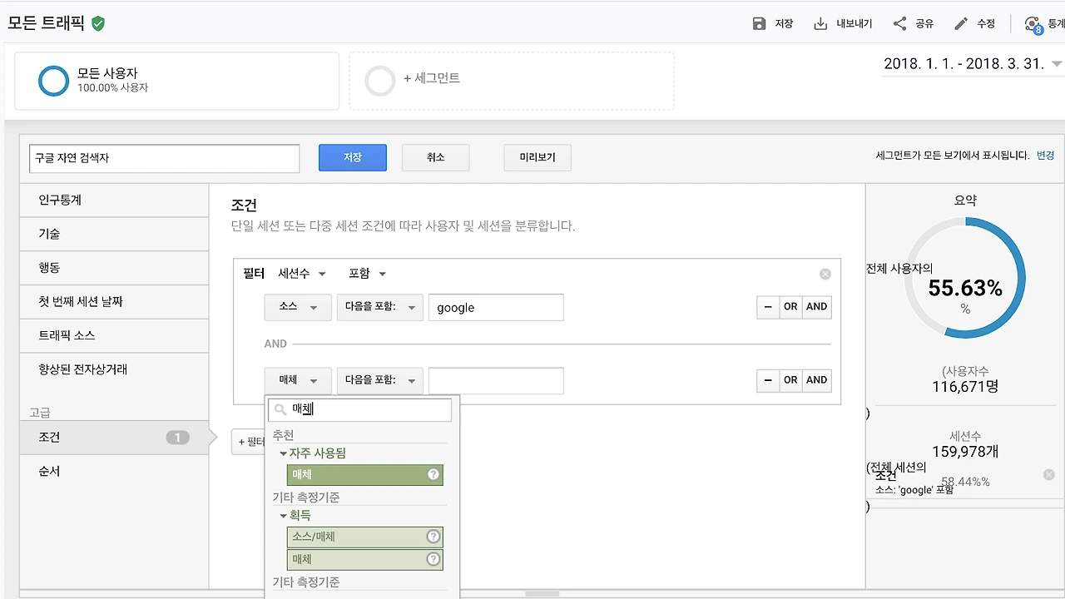Open the 포함 include/exclude dropdown
Image resolution: width=1065 pixels, height=599 pixels.
[x=368, y=274]
